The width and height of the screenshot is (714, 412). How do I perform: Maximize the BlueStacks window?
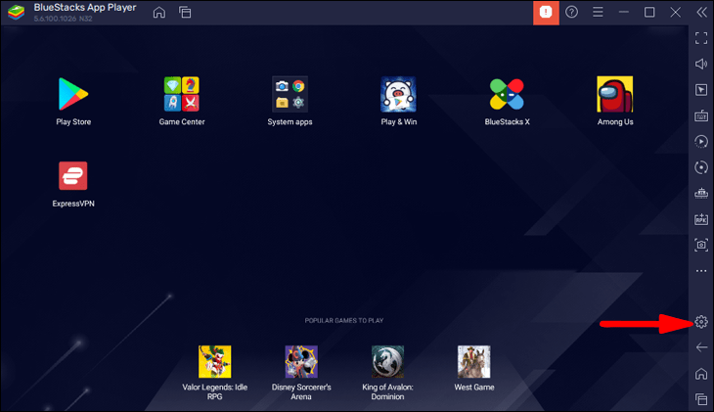(649, 12)
